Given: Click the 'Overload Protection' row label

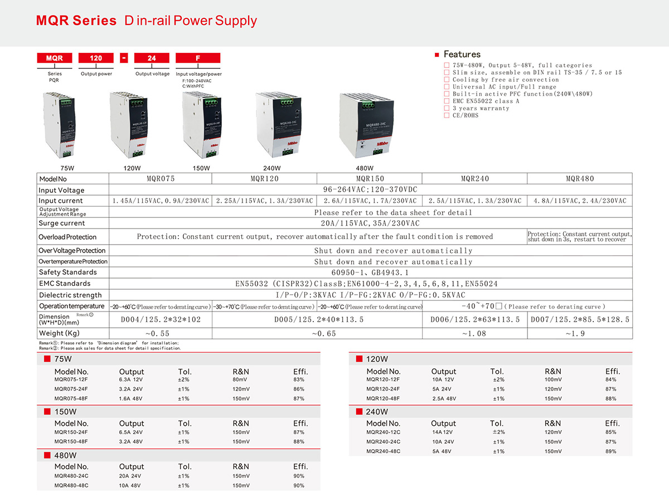Looking at the screenshot, I should (67, 237).
